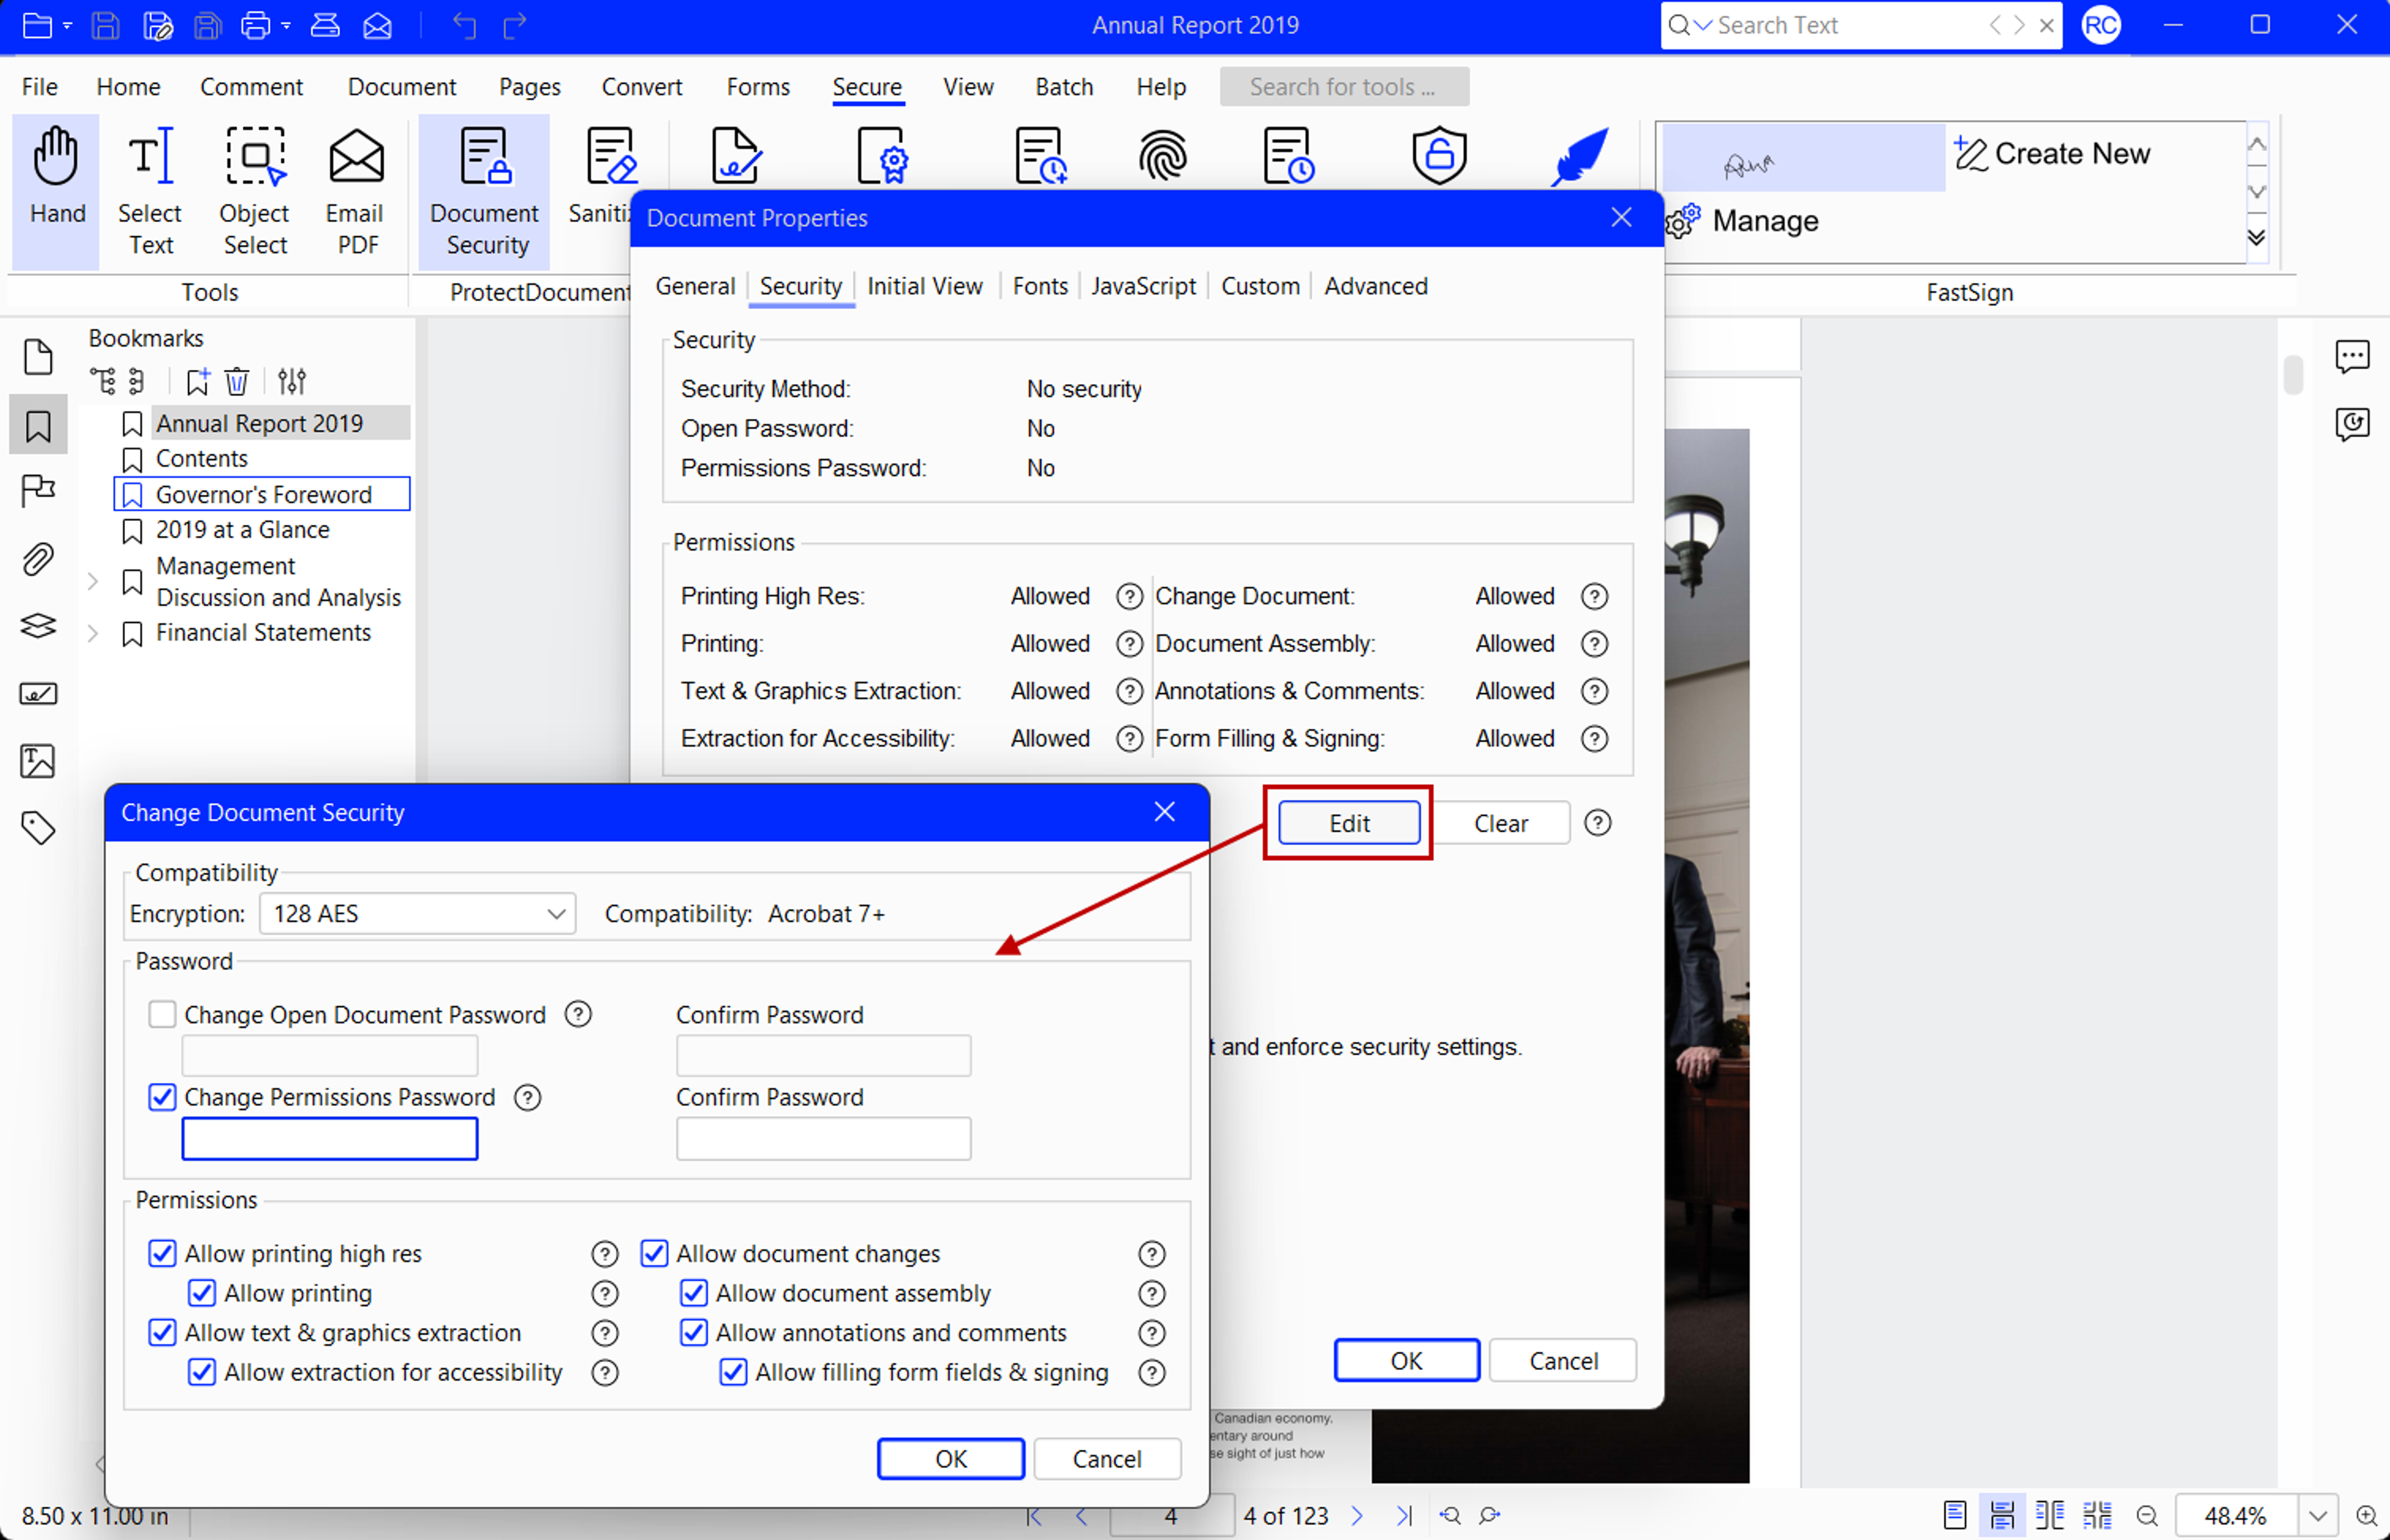Show the Bookmarks sidebar panel
The width and height of the screenshot is (2390, 1540).
point(38,426)
